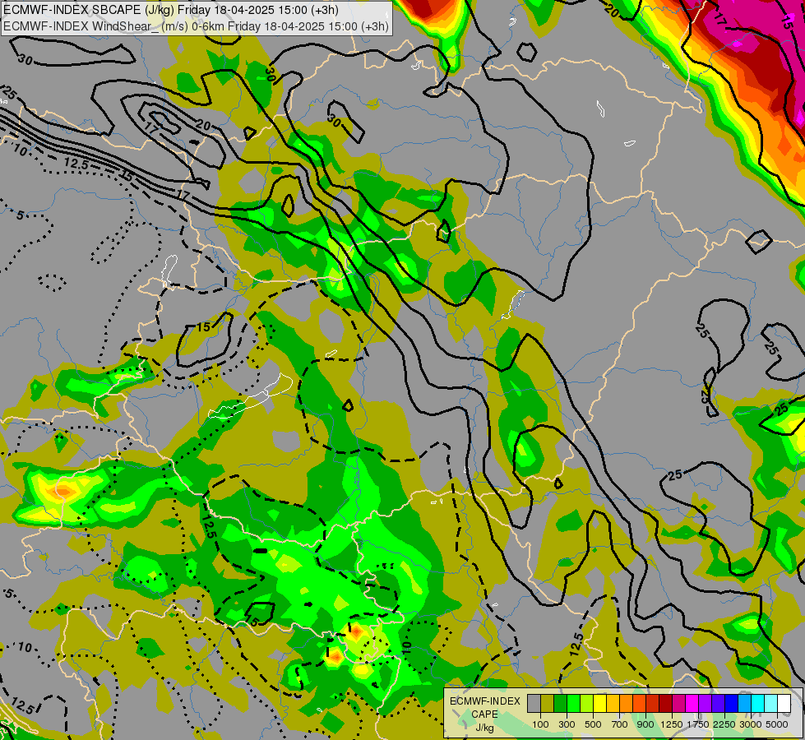Click the bright green legend swatch
This screenshot has height=740, width=805.
(573, 704)
